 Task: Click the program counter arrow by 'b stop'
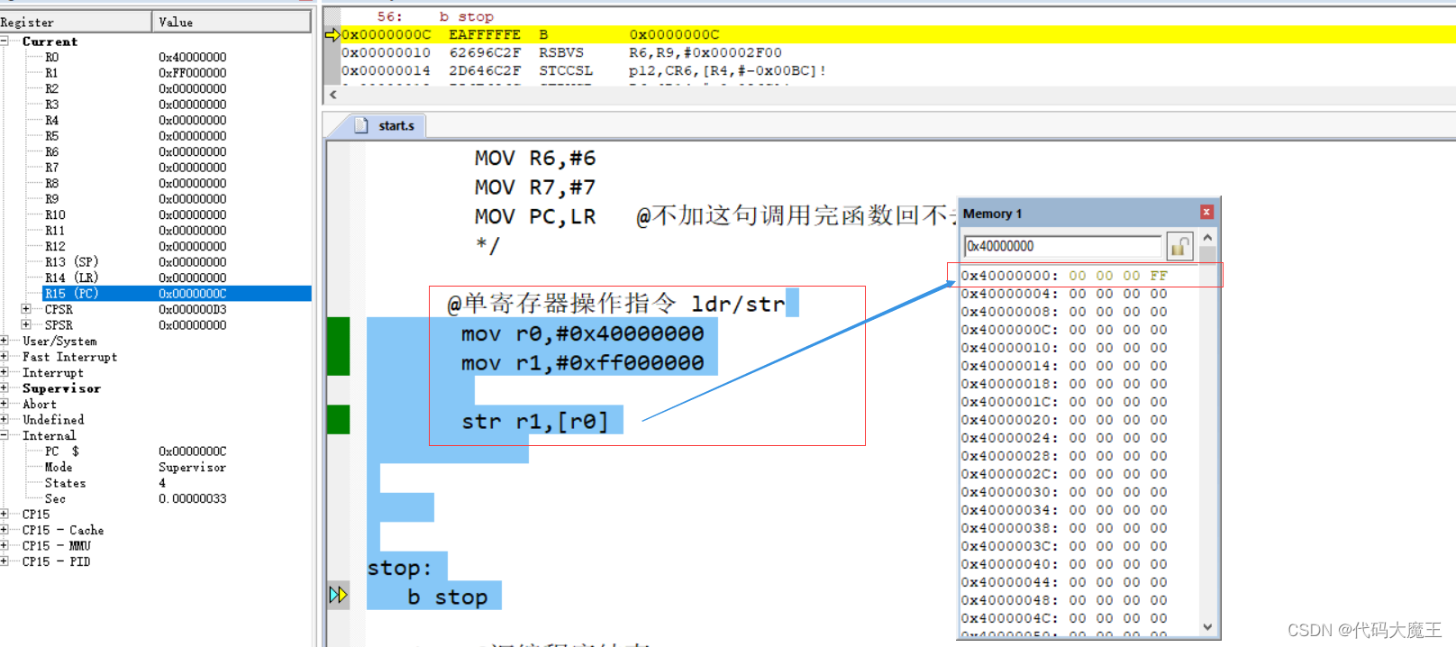tap(338, 595)
